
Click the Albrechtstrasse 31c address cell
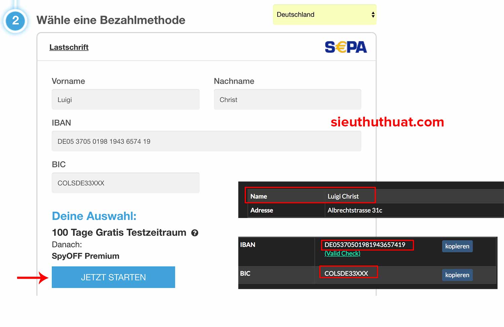click(x=355, y=210)
